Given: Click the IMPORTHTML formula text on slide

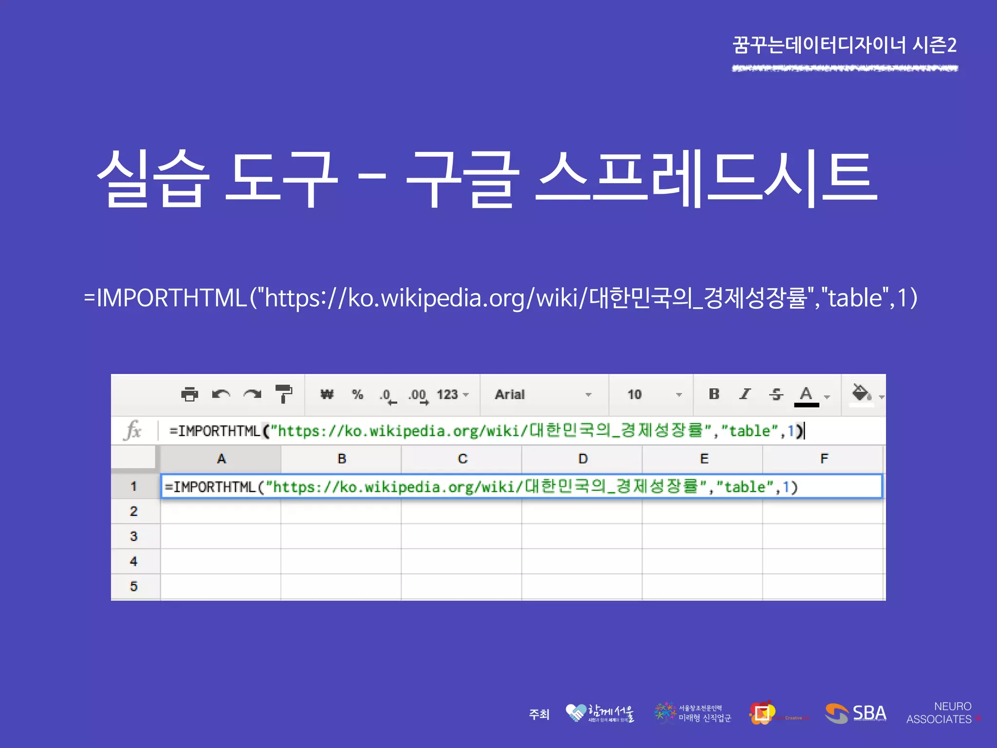Looking at the screenshot, I should [500, 298].
